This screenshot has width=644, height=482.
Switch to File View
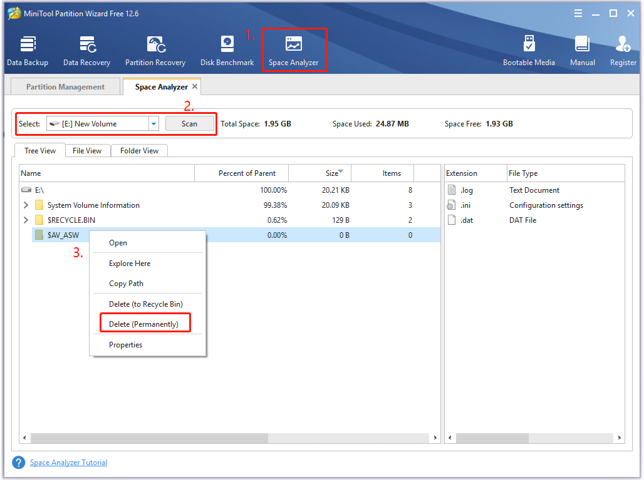(x=87, y=150)
